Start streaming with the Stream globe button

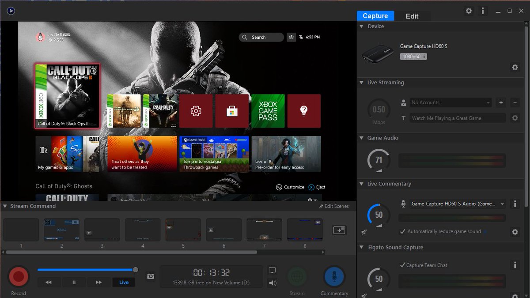tap(297, 277)
